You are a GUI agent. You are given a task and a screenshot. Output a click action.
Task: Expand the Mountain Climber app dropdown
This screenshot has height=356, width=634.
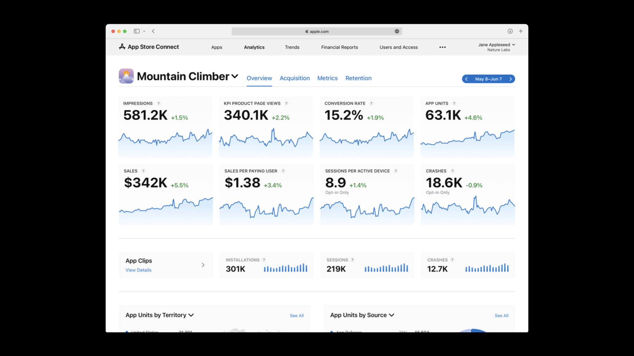coord(235,76)
